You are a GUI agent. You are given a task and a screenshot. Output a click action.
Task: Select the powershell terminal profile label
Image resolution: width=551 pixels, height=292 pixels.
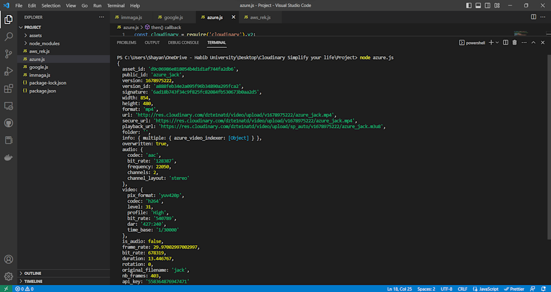coord(472,42)
